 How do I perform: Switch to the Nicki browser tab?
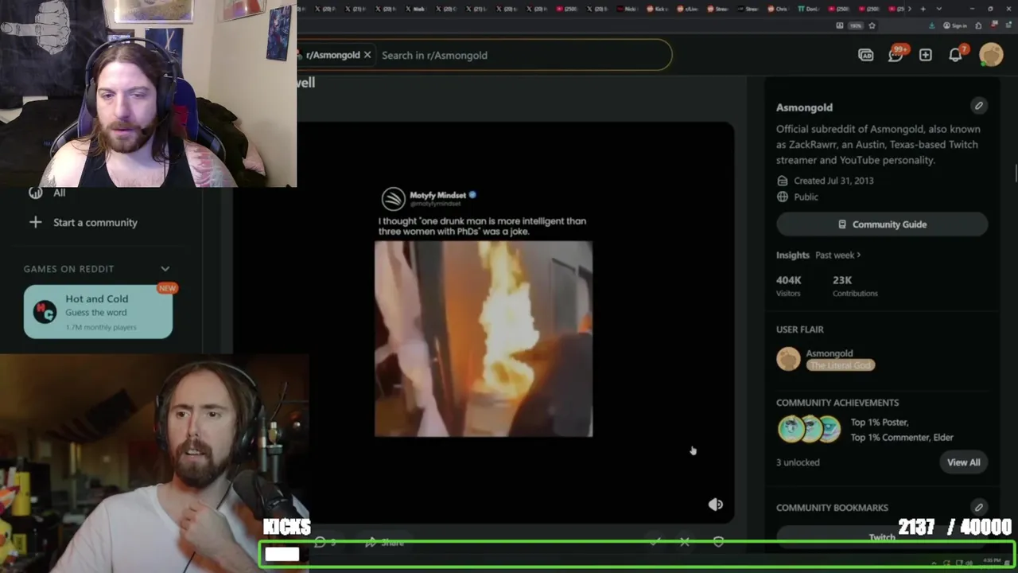[628, 9]
